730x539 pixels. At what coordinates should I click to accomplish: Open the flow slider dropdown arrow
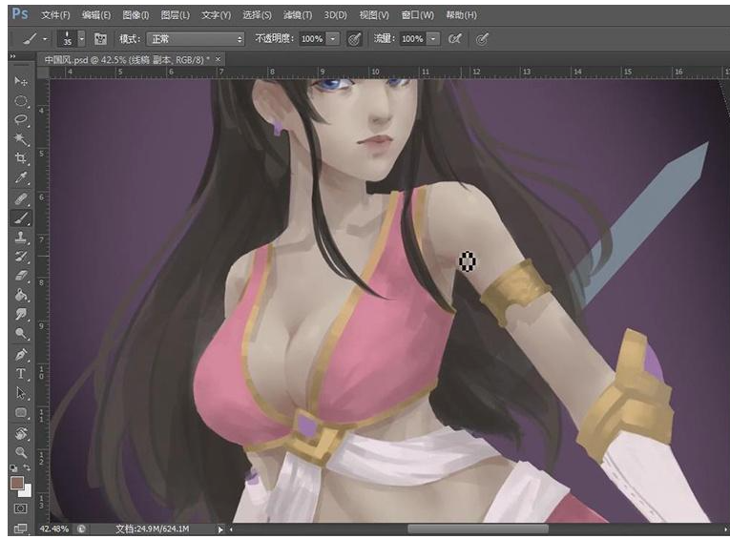click(433, 39)
